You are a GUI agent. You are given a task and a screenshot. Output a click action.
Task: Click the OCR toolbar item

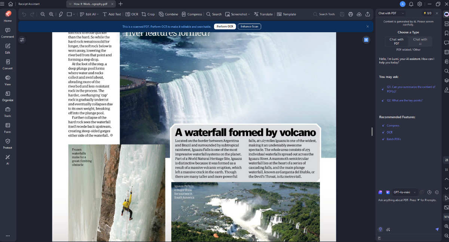pyautogui.click(x=132, y=14)
